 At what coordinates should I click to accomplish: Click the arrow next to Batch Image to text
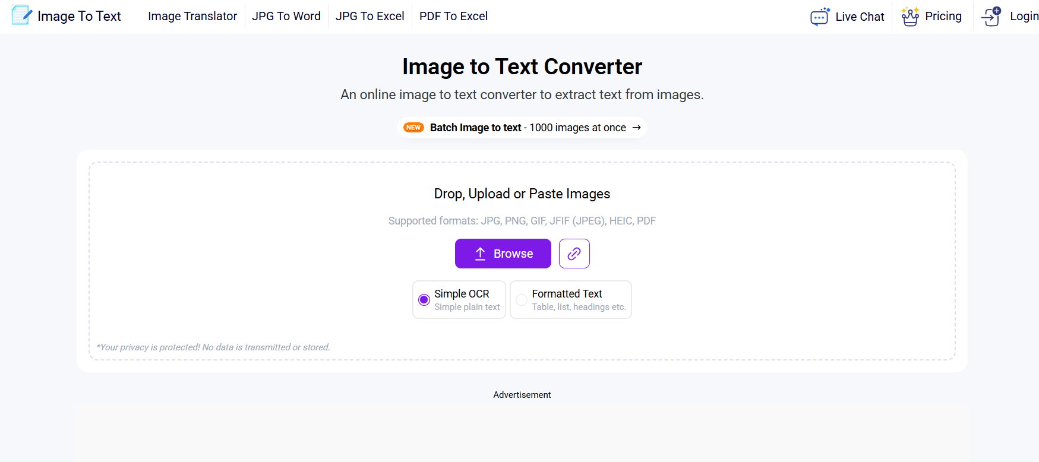point(636,128)
